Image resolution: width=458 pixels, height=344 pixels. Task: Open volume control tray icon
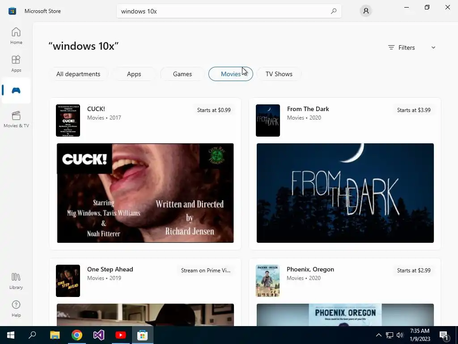[400, 335]
